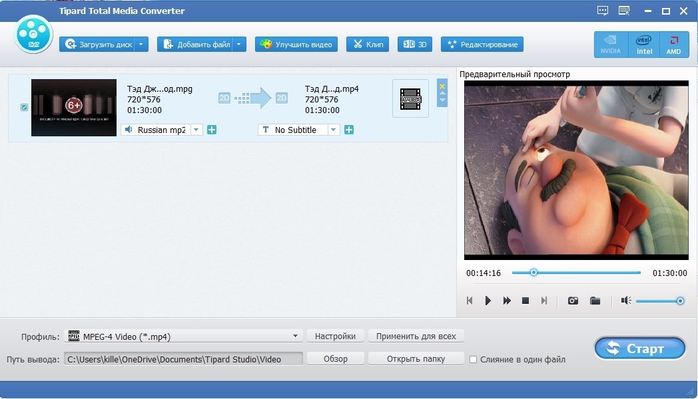The image size is (698, 399).
Task: Click the 01:30:00 total duration in preview
Action: coord(669,273)
